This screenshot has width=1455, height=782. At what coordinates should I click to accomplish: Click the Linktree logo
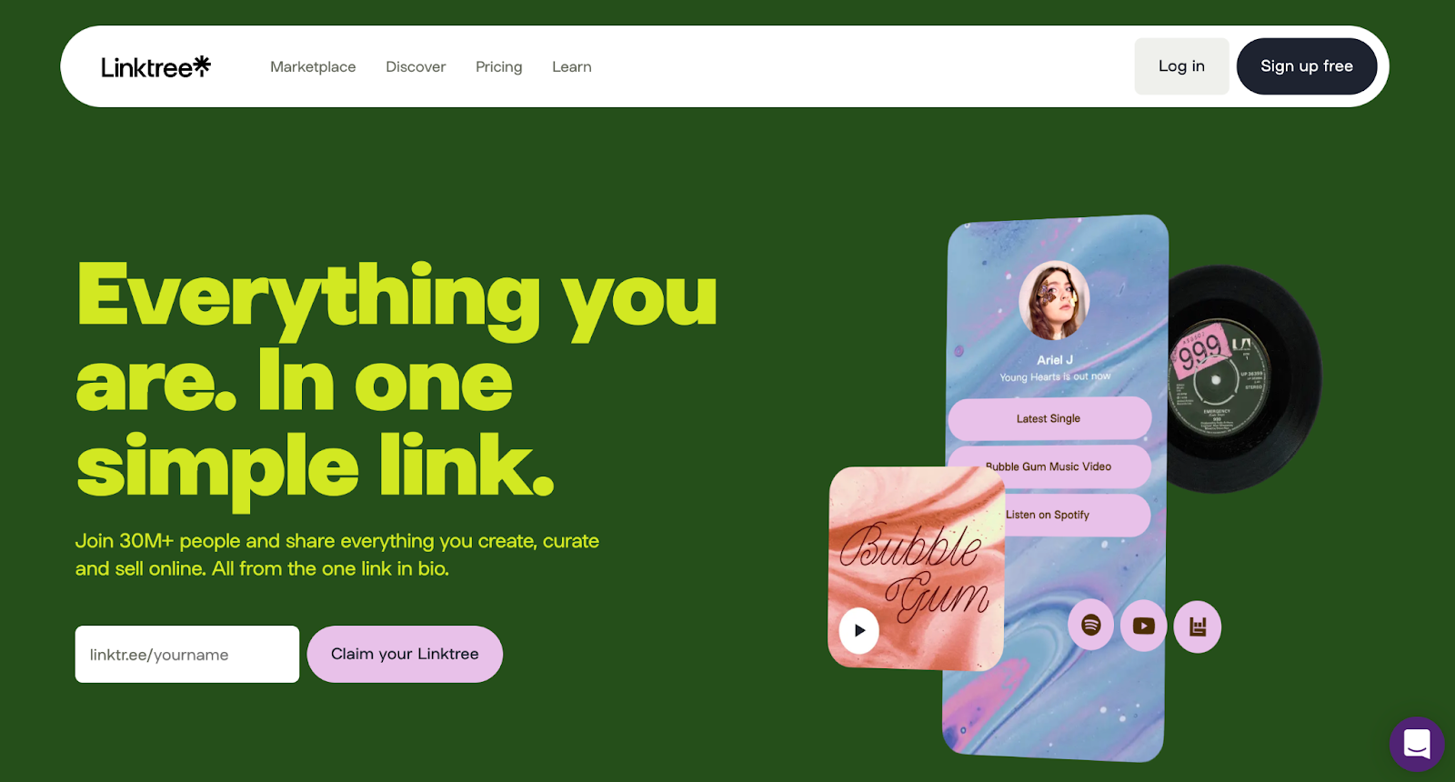156,66
